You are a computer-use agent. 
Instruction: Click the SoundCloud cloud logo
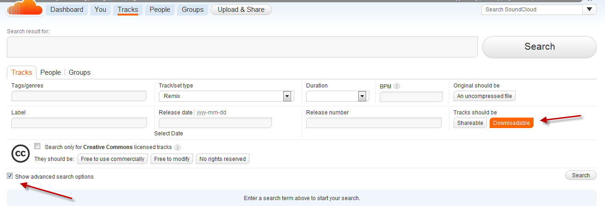coord(24,8)
